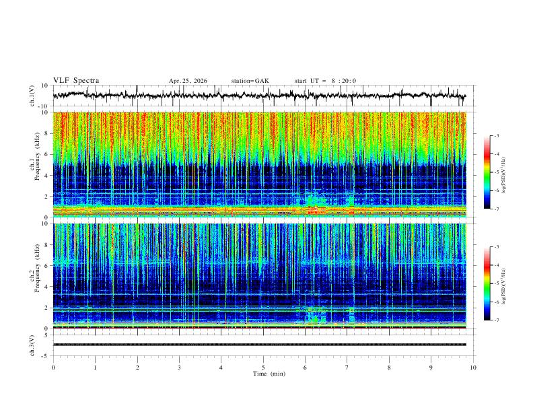Click the 0 minute tick label

click(53, 368)
